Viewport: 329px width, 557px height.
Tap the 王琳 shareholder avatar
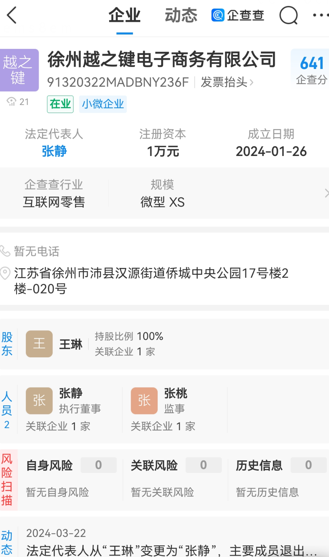coord(39,344)
